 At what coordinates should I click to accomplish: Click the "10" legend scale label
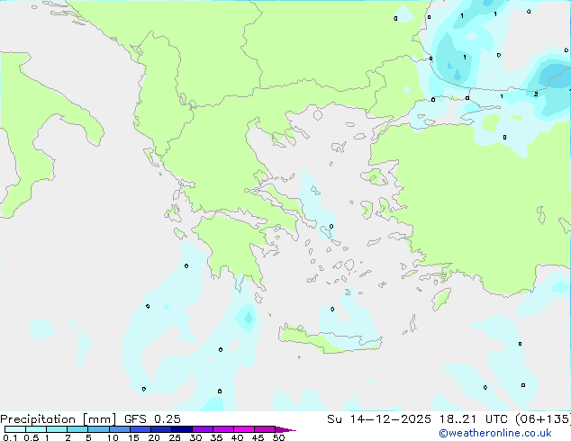pyautogui.click(x=113, y=437)
